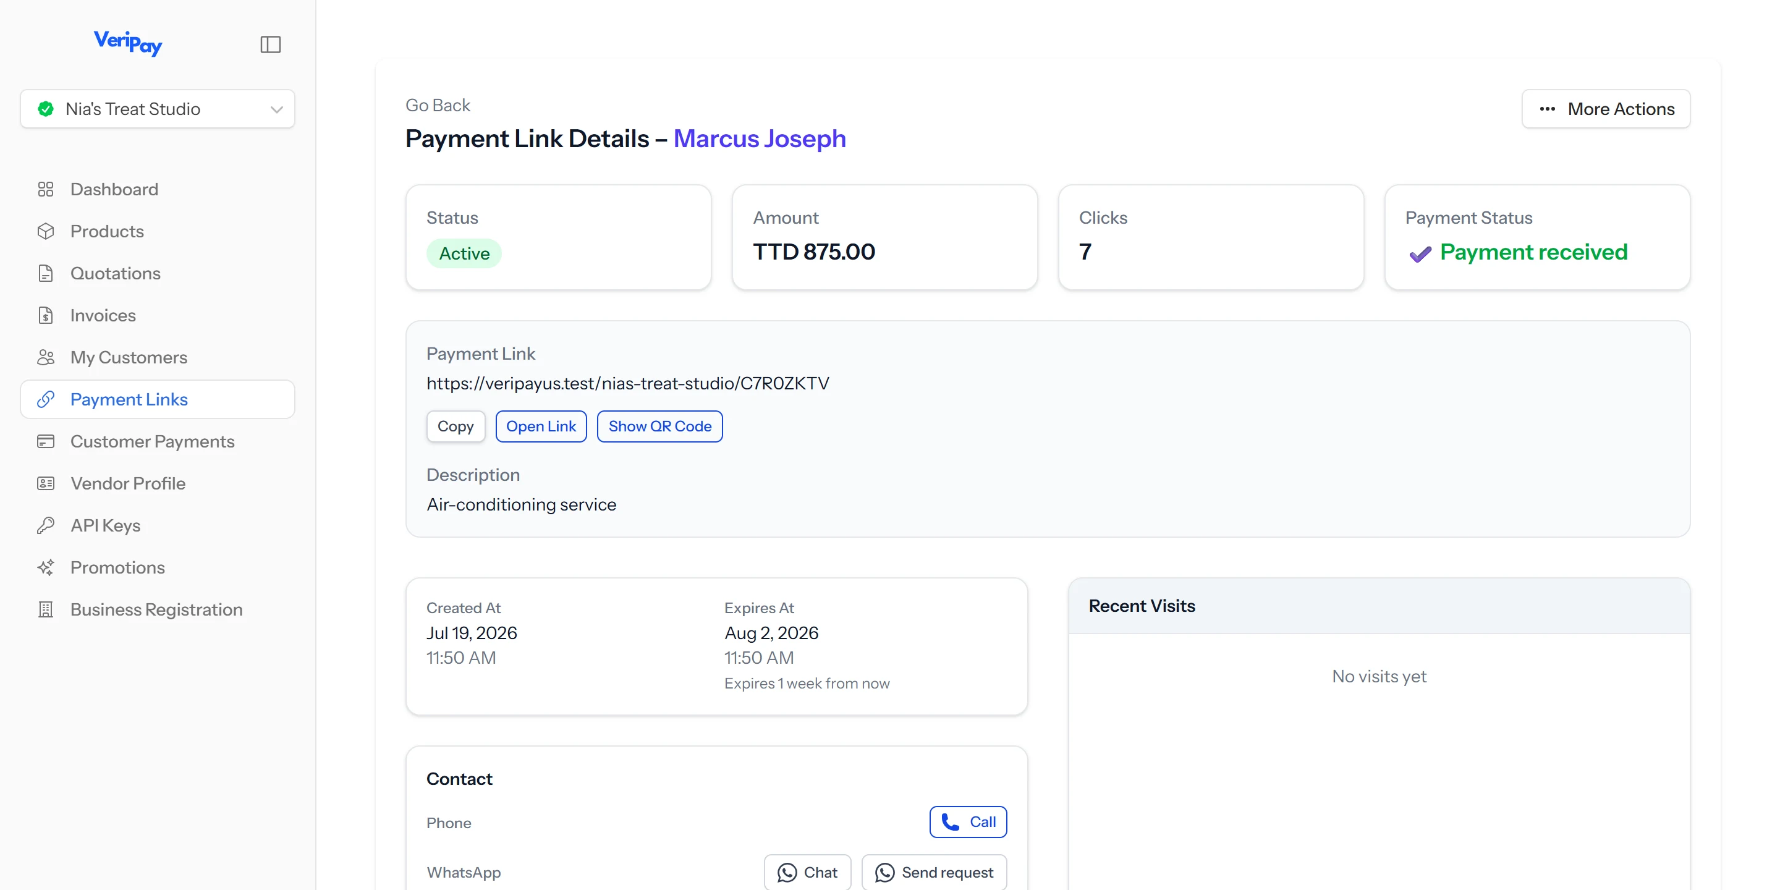Go to Vendor Profile
1780x890 pixels.
[158, 484]
